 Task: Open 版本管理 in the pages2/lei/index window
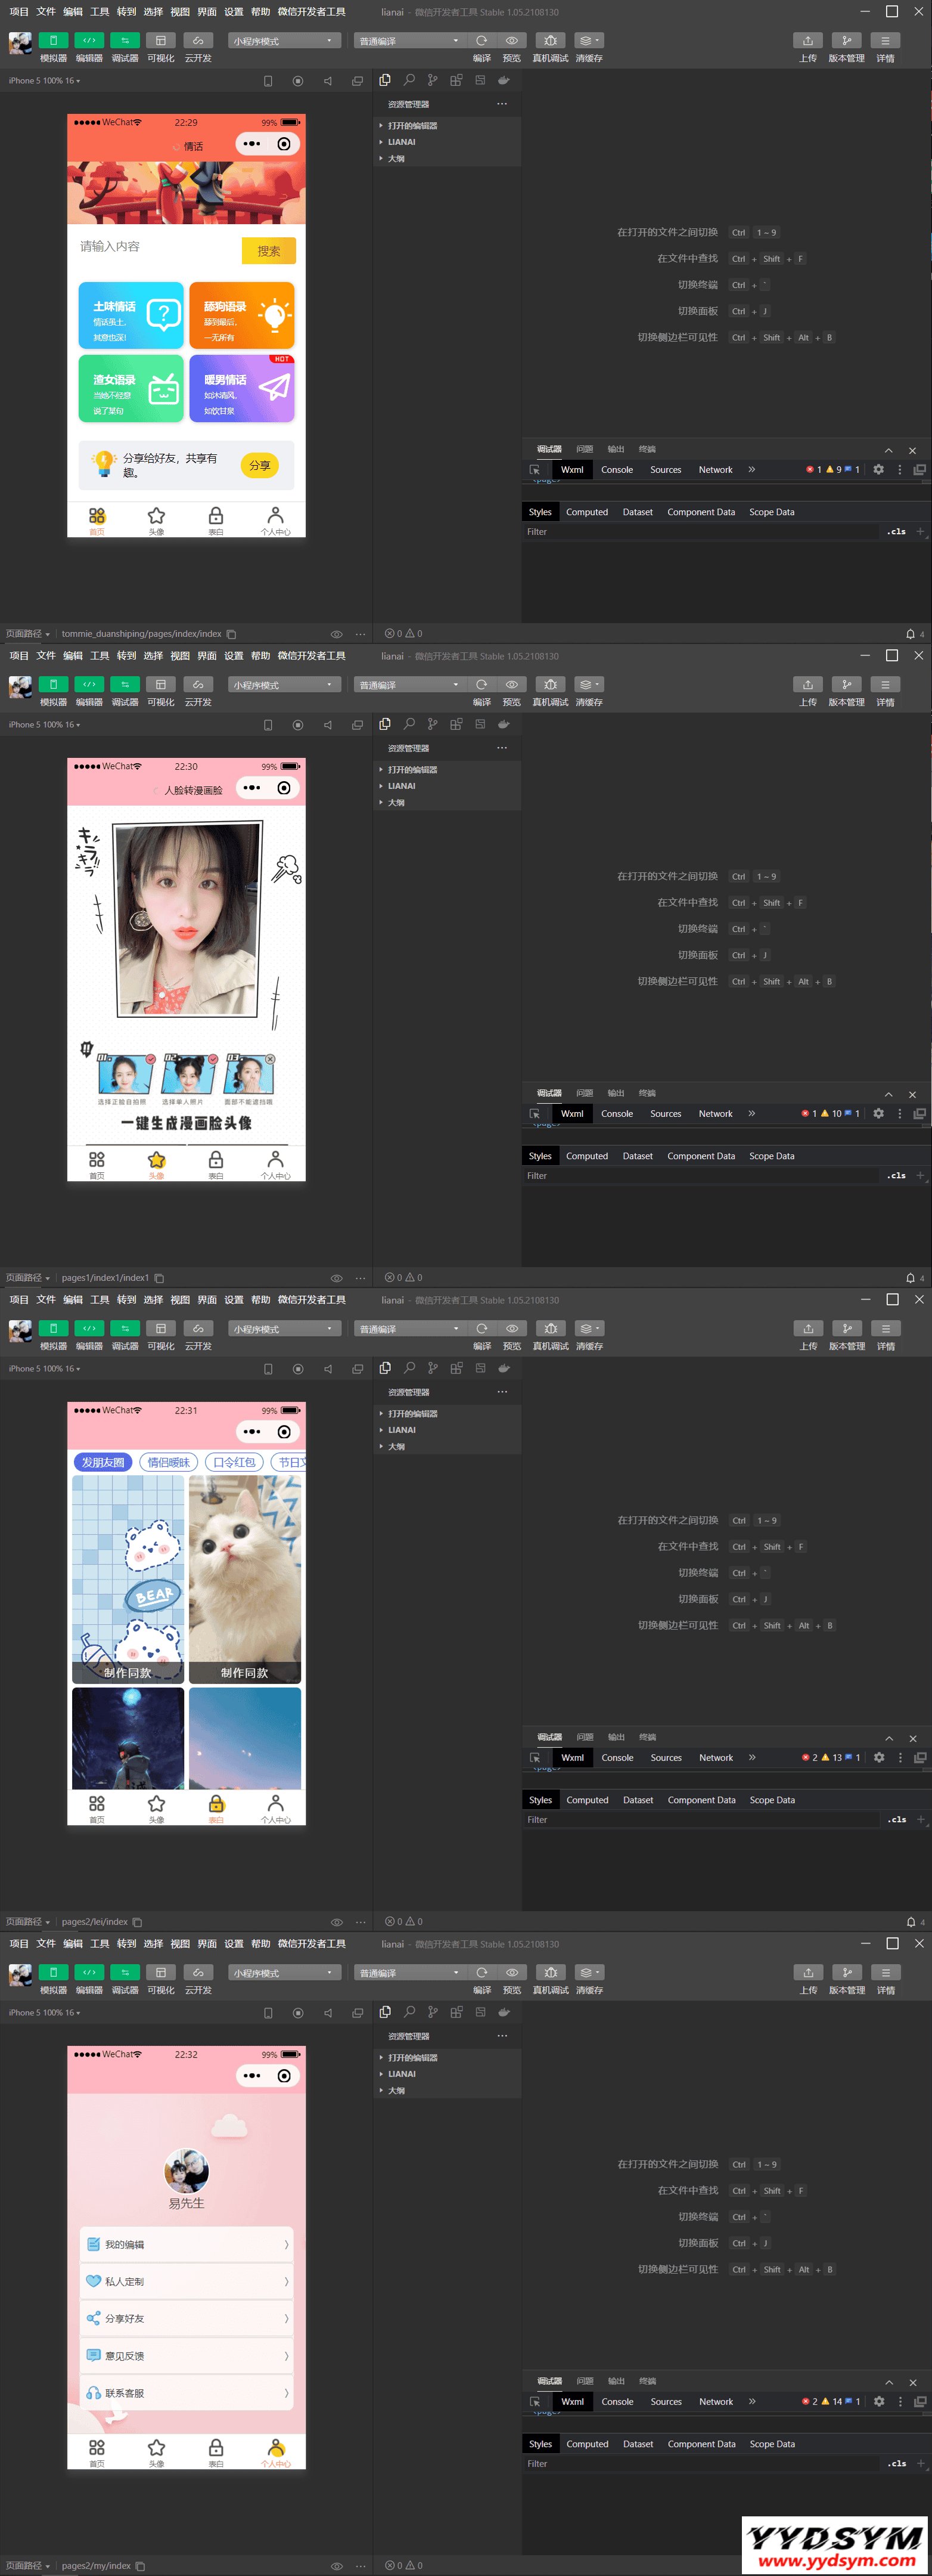click(x=847, y=1329)
